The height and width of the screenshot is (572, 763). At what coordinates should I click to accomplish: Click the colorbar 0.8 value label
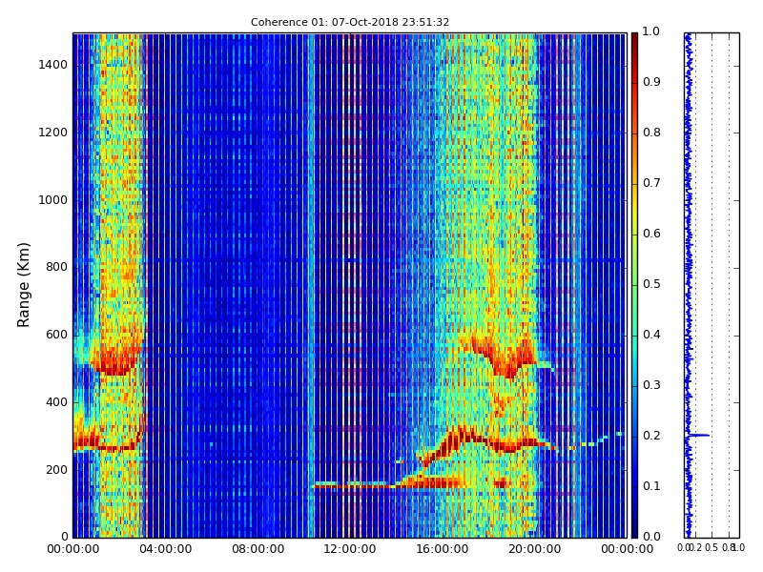click(651, 133)
